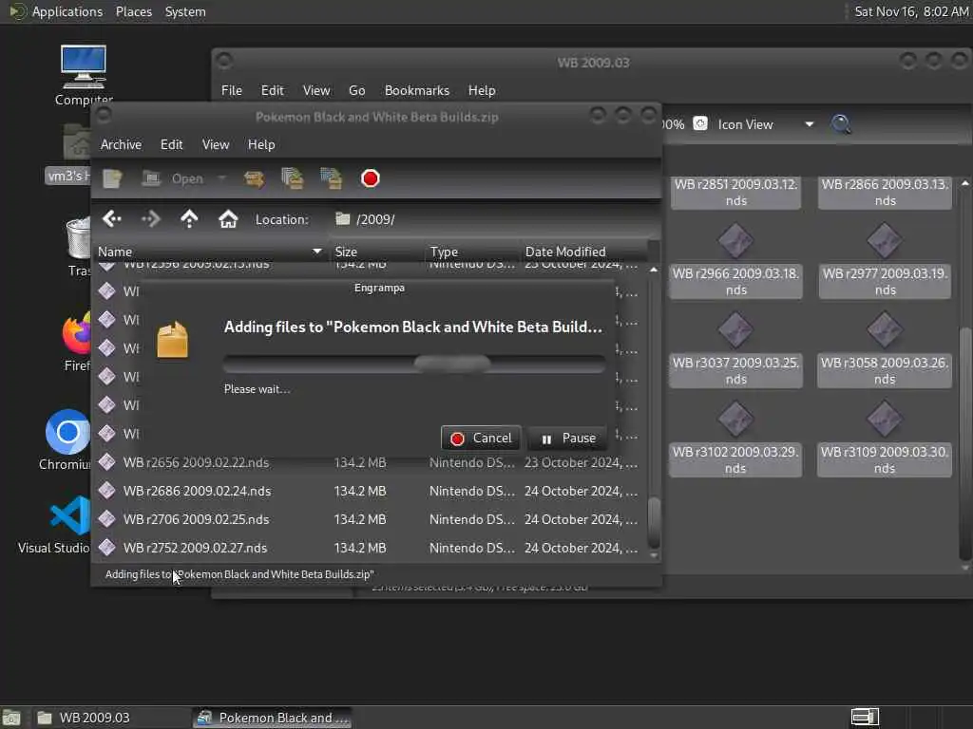Click the Add folder to archive icon
This screenshot has height=729, width=973.
332,178
